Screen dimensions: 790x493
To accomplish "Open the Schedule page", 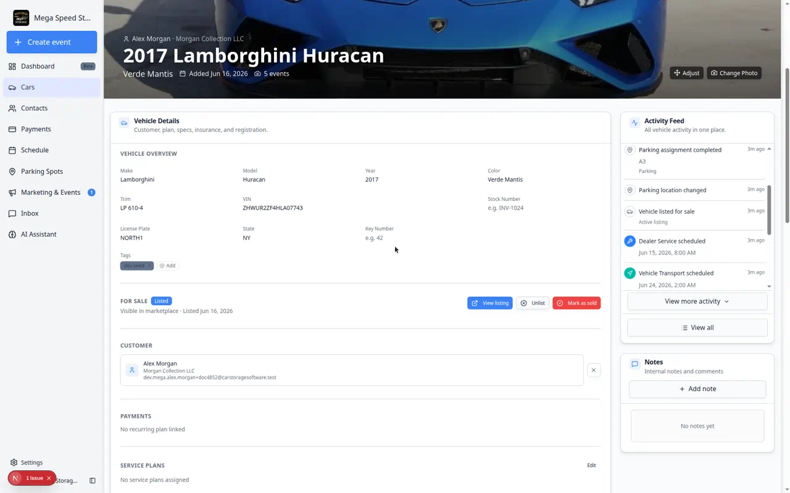I will pyautogui.click(x=52, y=150).
